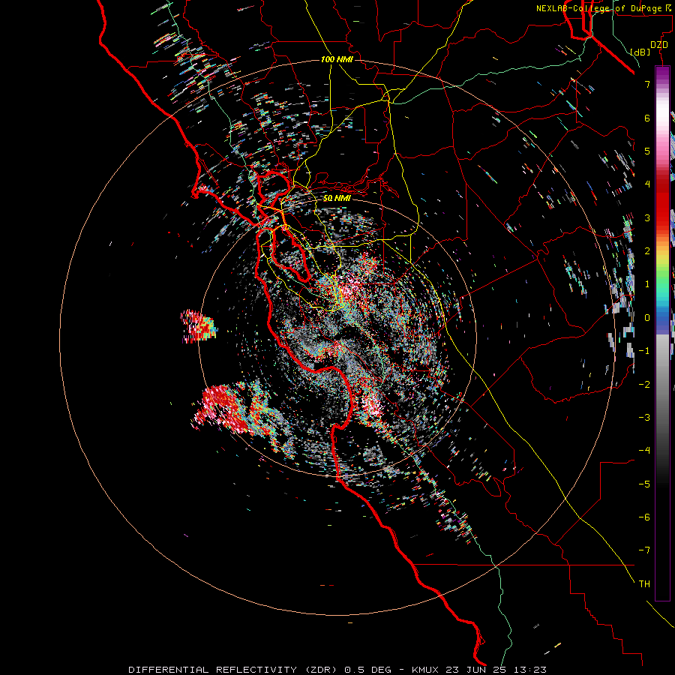Click the -3 value on the color scale
675x675 pixels.
tap(644, 418)
